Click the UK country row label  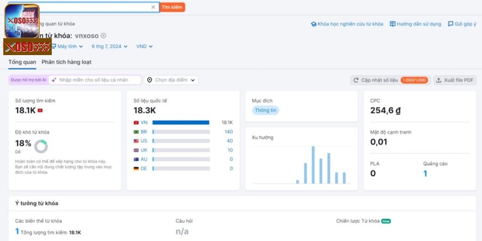(x=144, y=150)
